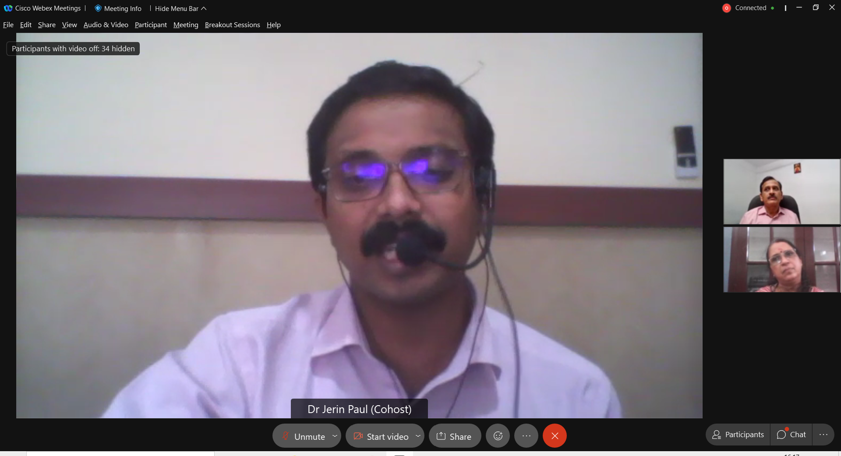Click the red leave meeting button
841x456 pixels.
[555, 436]
